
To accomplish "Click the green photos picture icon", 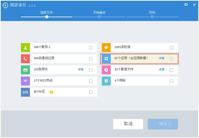I will click(x=25, y=70).
